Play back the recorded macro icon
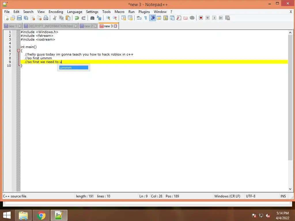 point(214,18)
